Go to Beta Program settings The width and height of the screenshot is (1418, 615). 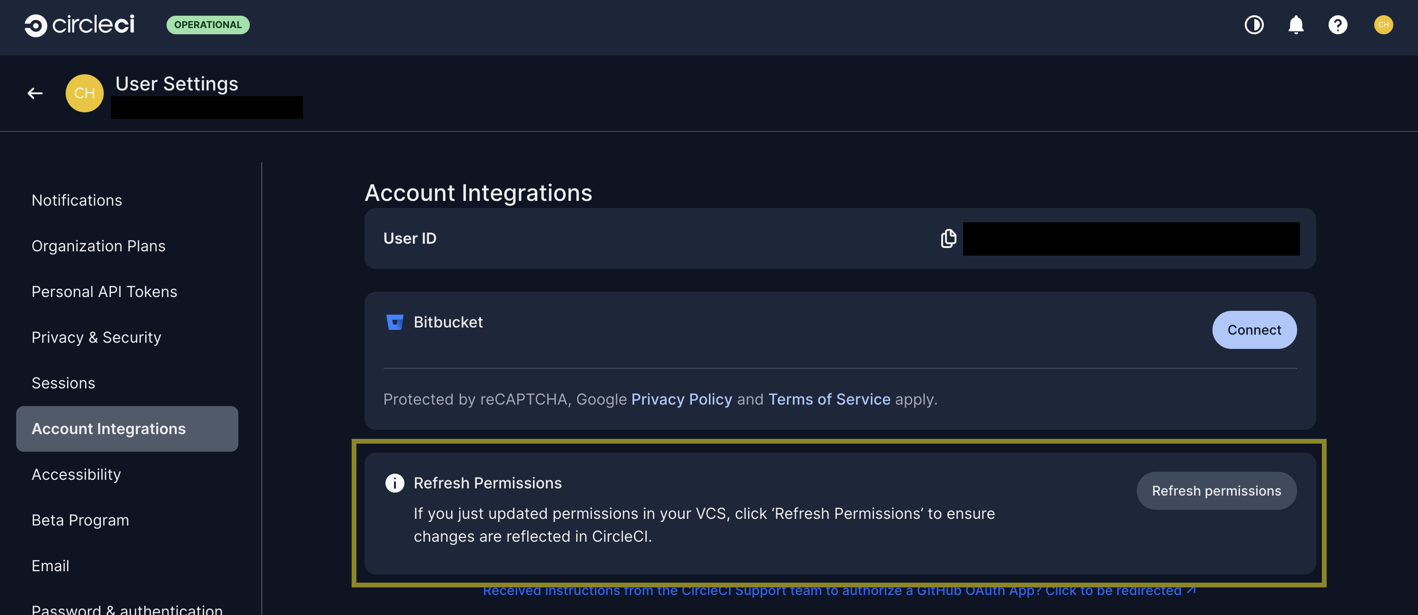click(80, 520)
